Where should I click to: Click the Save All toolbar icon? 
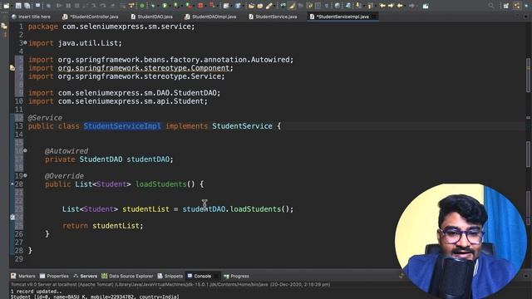pyautogui.click(x=27, y=6)
